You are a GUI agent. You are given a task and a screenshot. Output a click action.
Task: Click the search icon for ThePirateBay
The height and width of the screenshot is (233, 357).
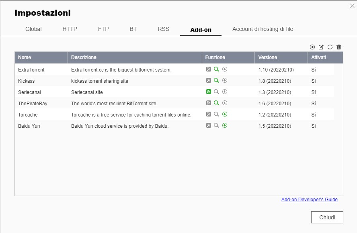pyautogui.click(x=216, y=103)
